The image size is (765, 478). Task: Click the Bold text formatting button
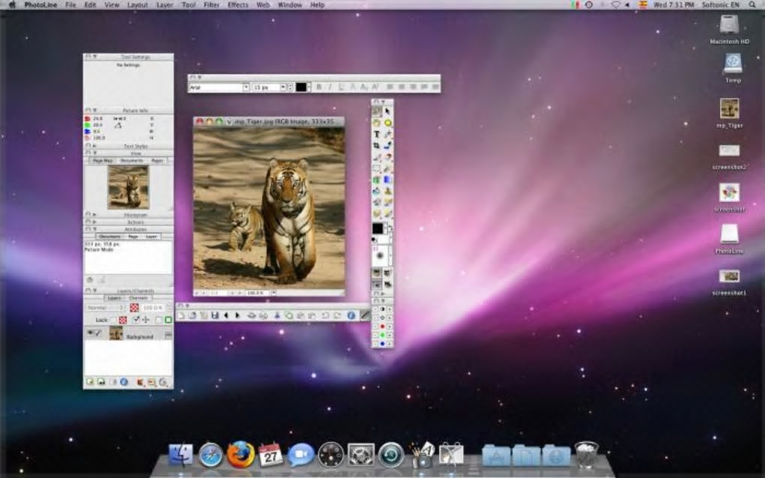(x=319, y=87)
